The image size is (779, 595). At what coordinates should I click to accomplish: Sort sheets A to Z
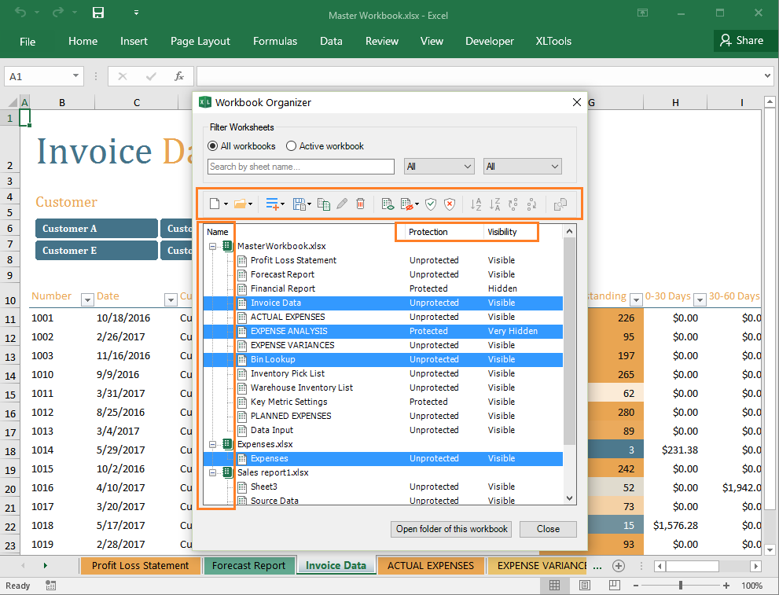tap(476, 204)
